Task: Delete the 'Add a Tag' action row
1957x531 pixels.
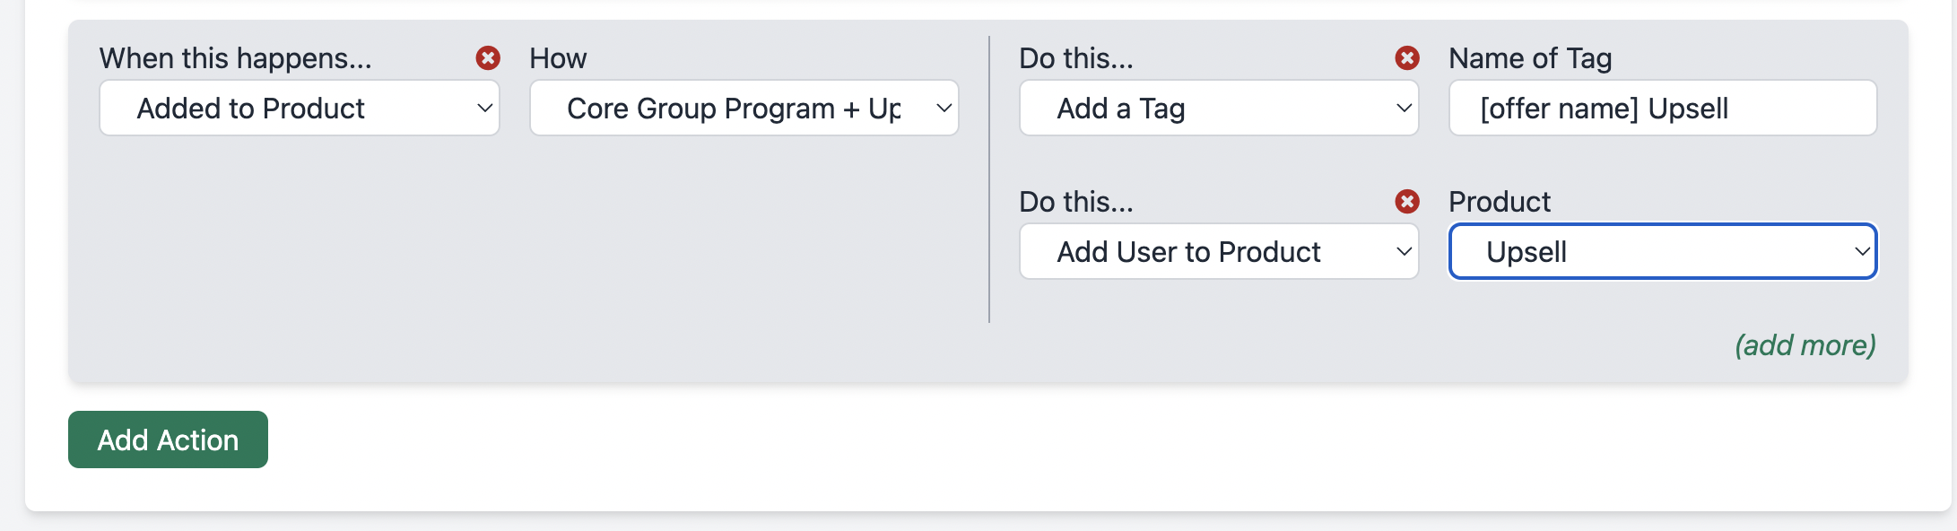Action: point(1407,58)
